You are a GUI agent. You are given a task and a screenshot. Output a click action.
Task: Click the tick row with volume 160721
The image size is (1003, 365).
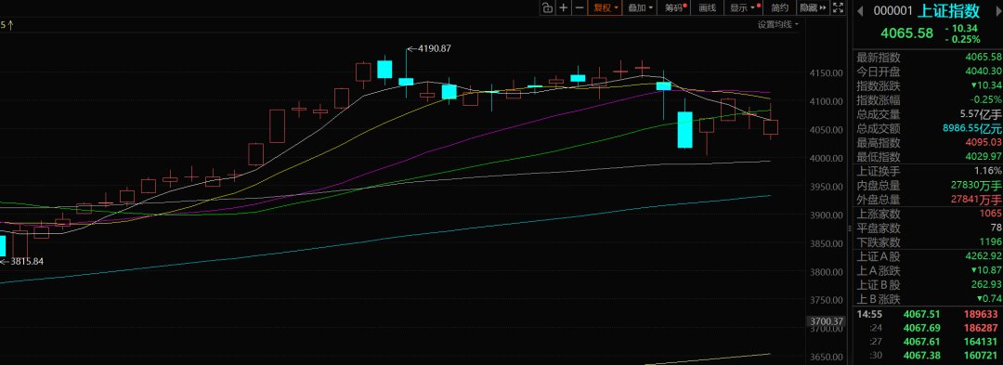click(x=928, y=356)
